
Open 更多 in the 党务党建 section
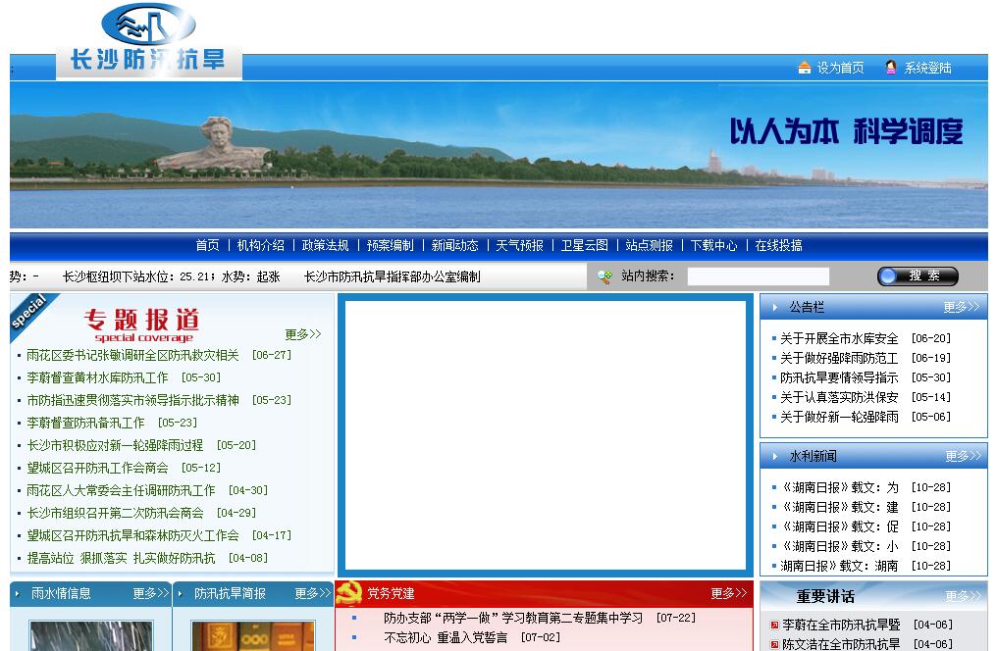[729, 593]
